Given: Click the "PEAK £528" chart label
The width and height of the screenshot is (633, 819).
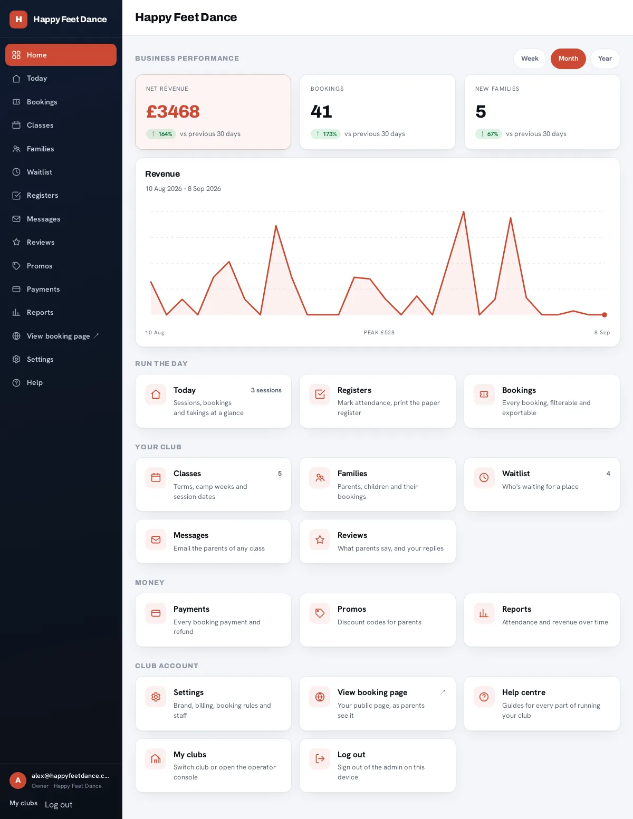Looking at the screenshot, I should 379,333.
